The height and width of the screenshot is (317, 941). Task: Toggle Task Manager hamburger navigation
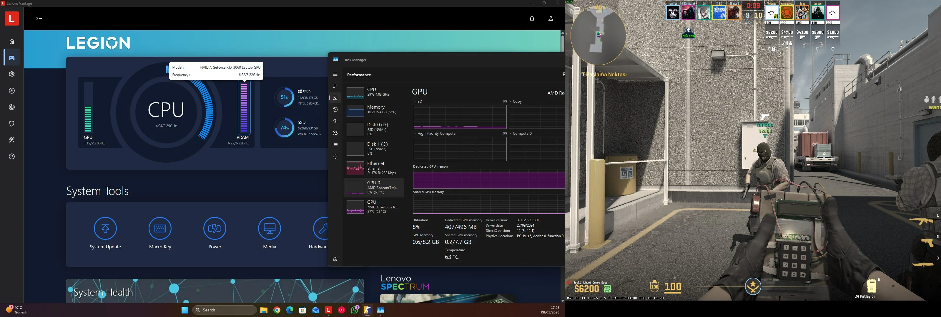click(x=335, y=74)
